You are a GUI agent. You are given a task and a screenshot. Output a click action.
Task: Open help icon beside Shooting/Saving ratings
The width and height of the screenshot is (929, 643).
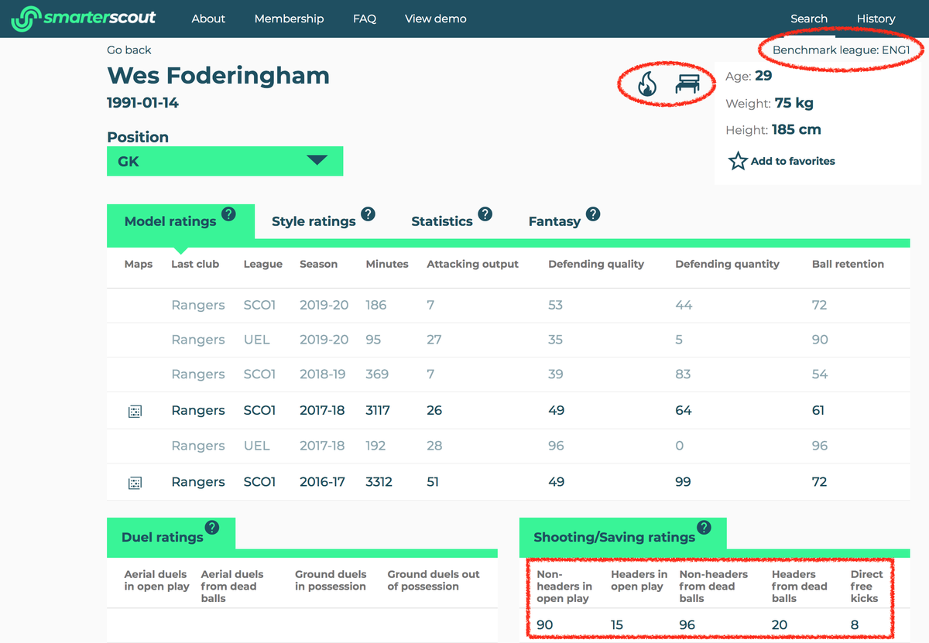pos(704,528)
